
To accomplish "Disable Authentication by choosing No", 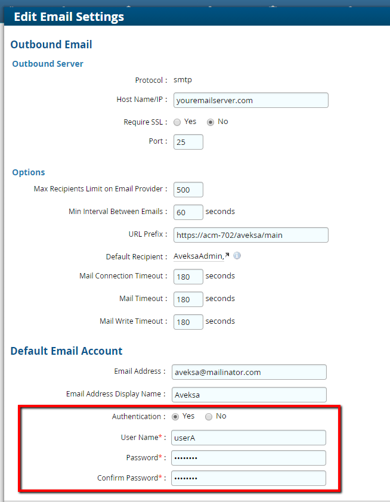I will pyautogui.click(x=209, y=417).
